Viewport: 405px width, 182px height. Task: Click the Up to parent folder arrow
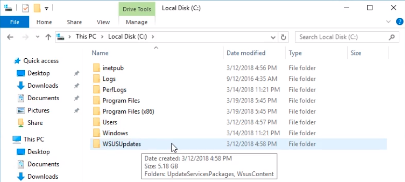[48, 37]
